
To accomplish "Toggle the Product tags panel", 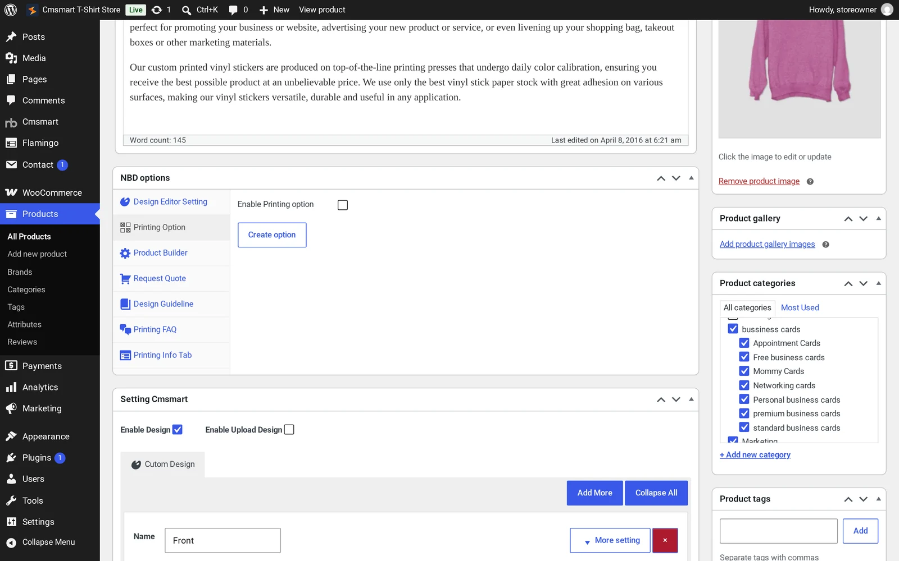I will (x=878, y=499).
